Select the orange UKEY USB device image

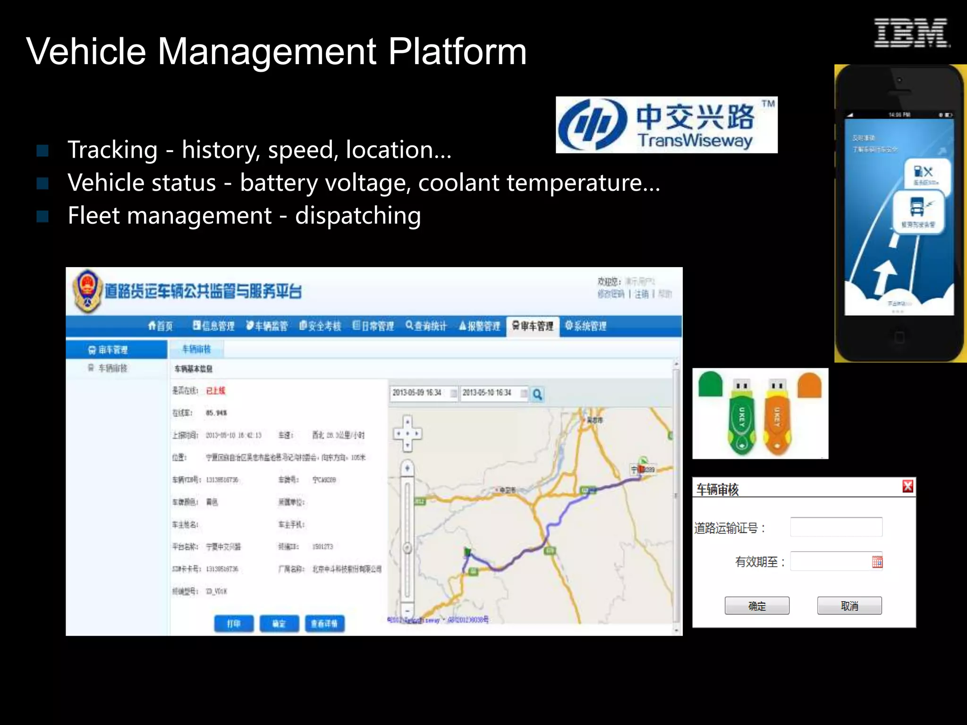click(x=777, y=416)
